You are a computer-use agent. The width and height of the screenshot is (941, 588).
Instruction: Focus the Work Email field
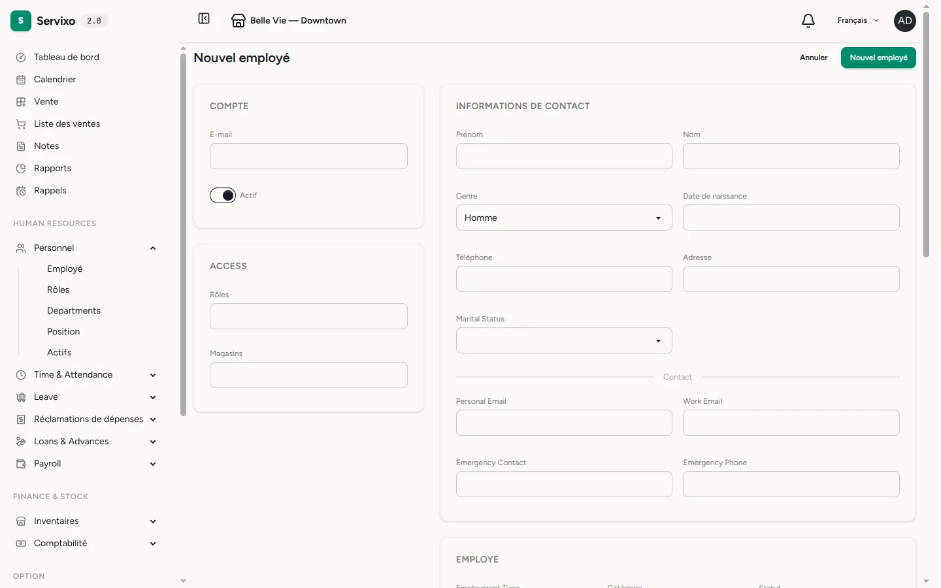pos(791,423)
